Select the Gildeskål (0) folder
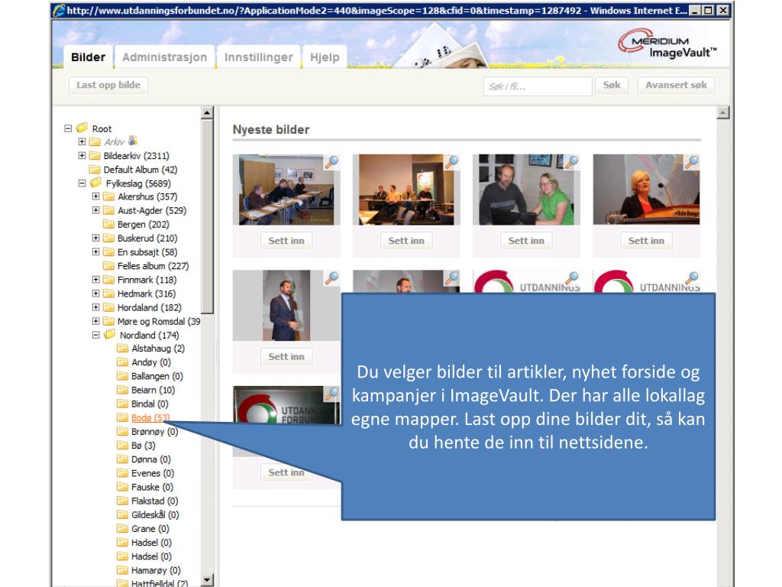This screenshot has width=782, height=587. 155,514
